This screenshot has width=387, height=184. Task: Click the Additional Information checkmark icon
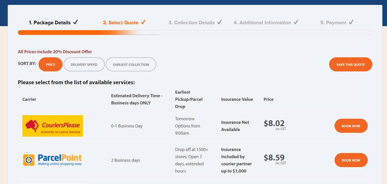point(296,23)
